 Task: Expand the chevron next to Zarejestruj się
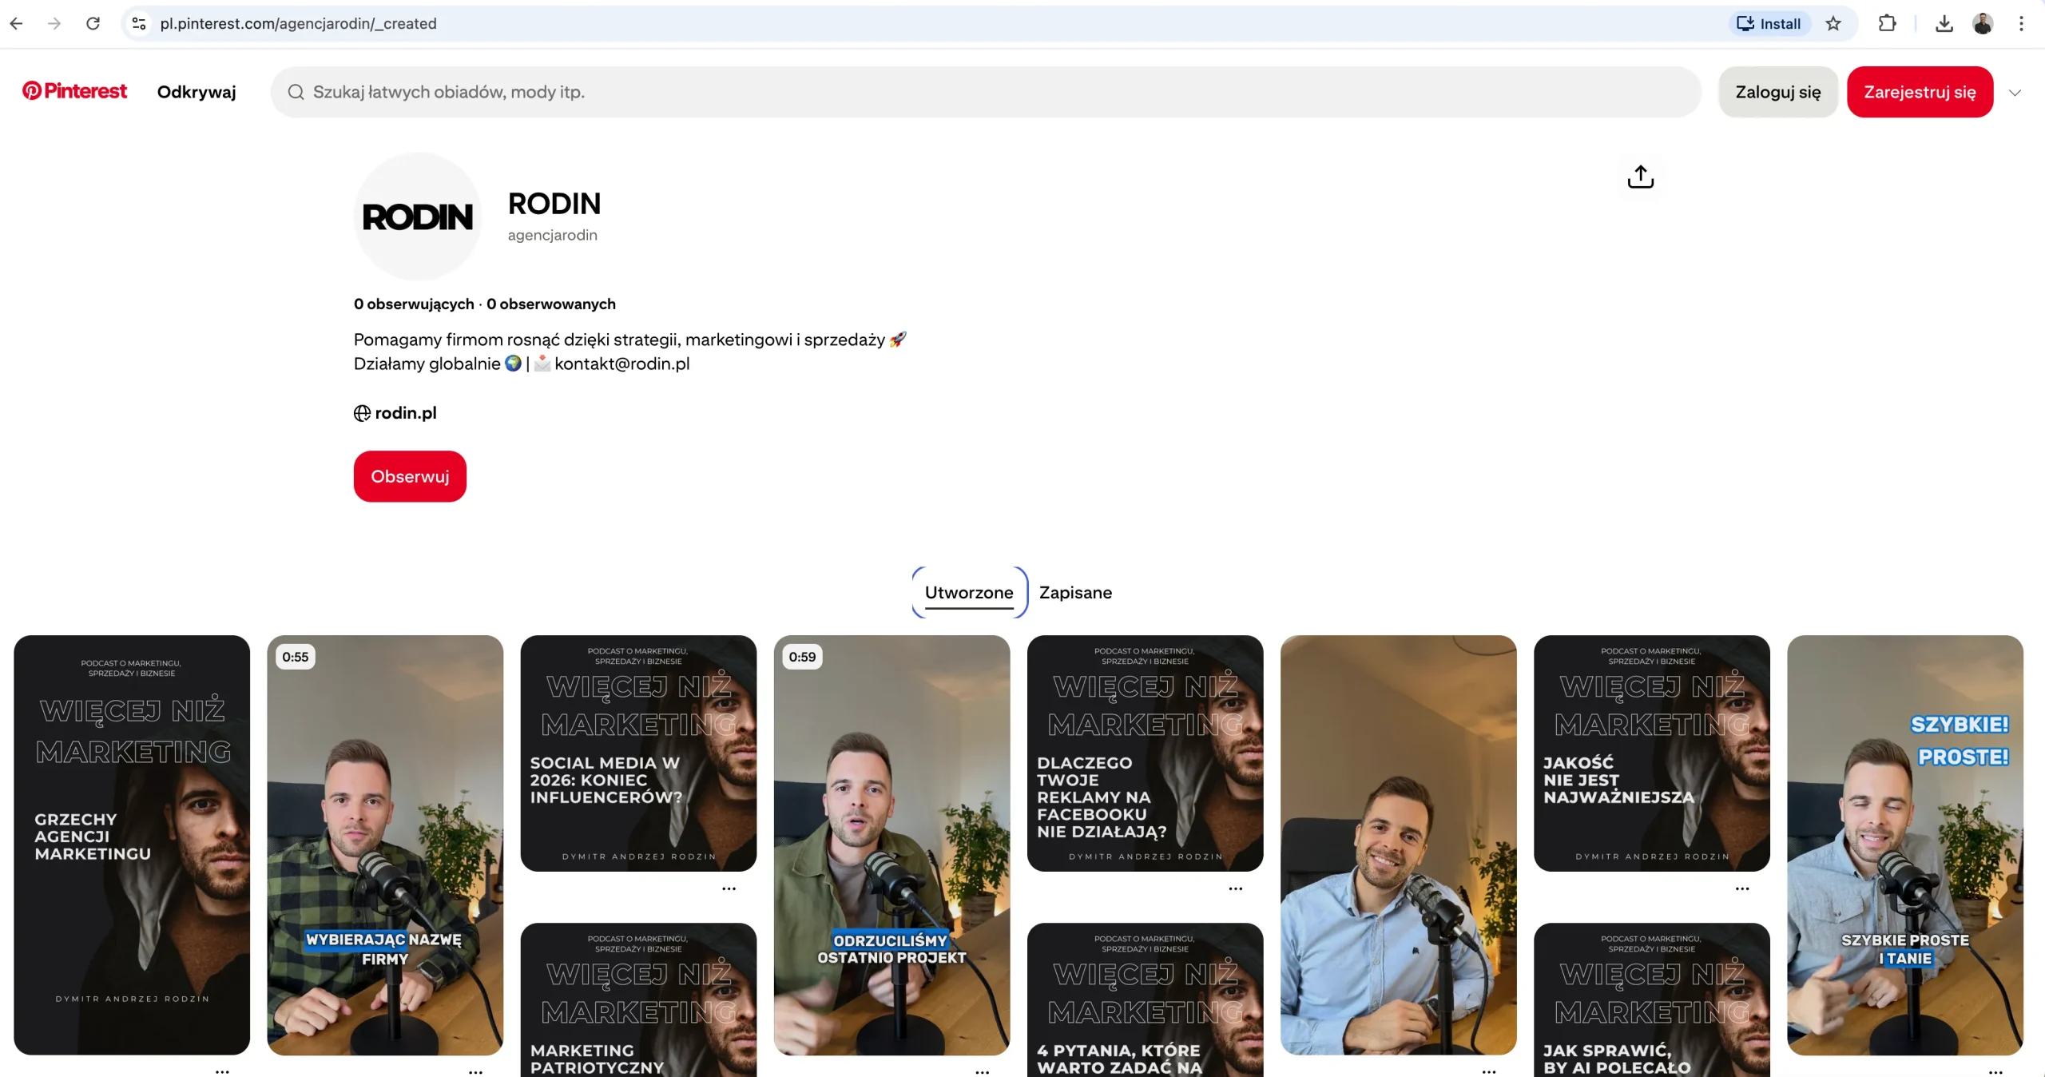[2015, 92]
